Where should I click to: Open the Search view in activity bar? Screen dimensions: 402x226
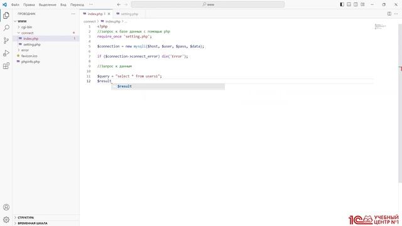click(6, 28)
